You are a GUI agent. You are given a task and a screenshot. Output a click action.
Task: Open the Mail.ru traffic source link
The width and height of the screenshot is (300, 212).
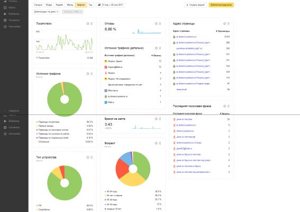(111, 102)
